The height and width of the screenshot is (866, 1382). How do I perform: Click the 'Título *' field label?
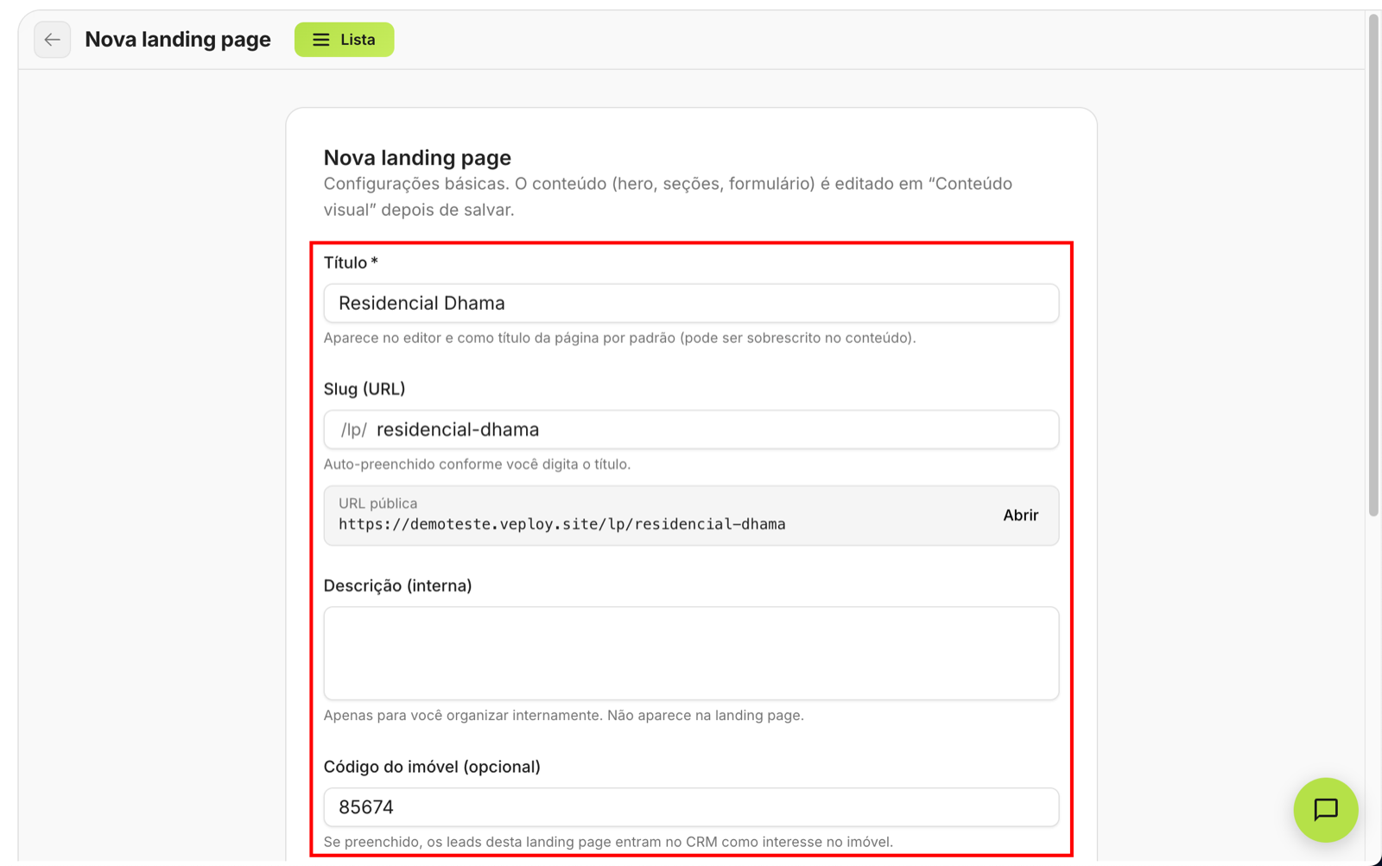click(x=351, y=262)
